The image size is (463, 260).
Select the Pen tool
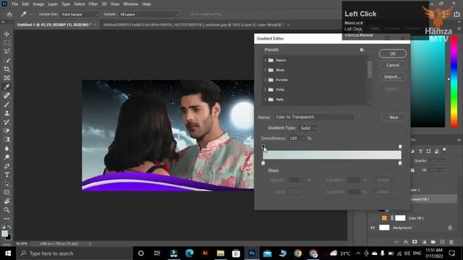[x=7, y=166]
